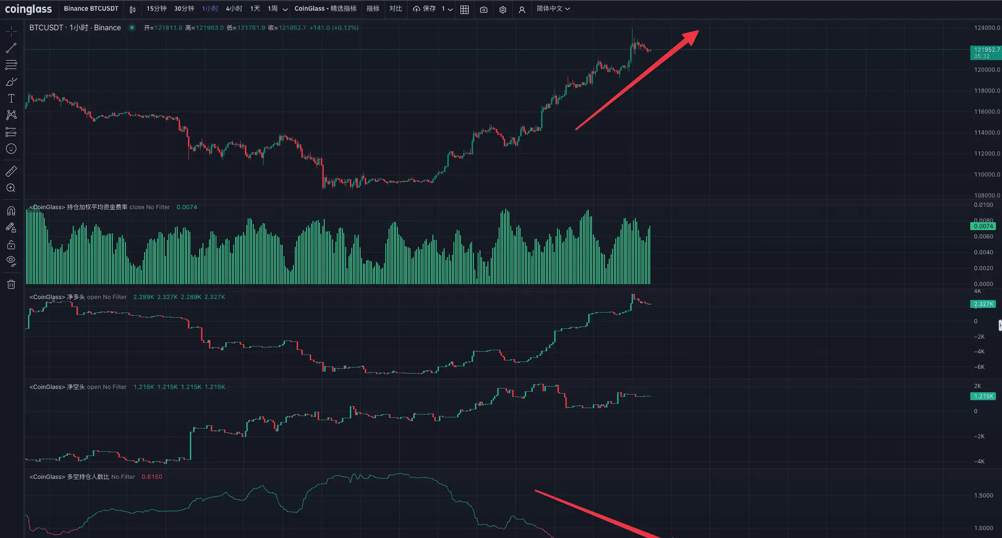
Task: Open the 简体中文 language dropdown
Action: click(x=553, y=9)
